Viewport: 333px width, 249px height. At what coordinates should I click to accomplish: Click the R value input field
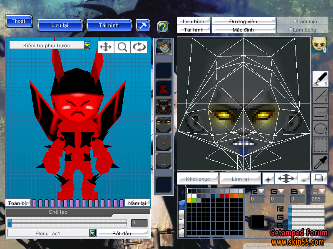257,199
